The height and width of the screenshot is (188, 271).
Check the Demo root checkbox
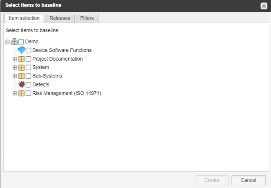point(21,42)
